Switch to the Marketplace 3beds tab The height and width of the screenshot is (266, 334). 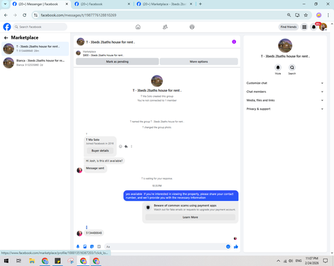pyautogui.click(x=164, y=4)
